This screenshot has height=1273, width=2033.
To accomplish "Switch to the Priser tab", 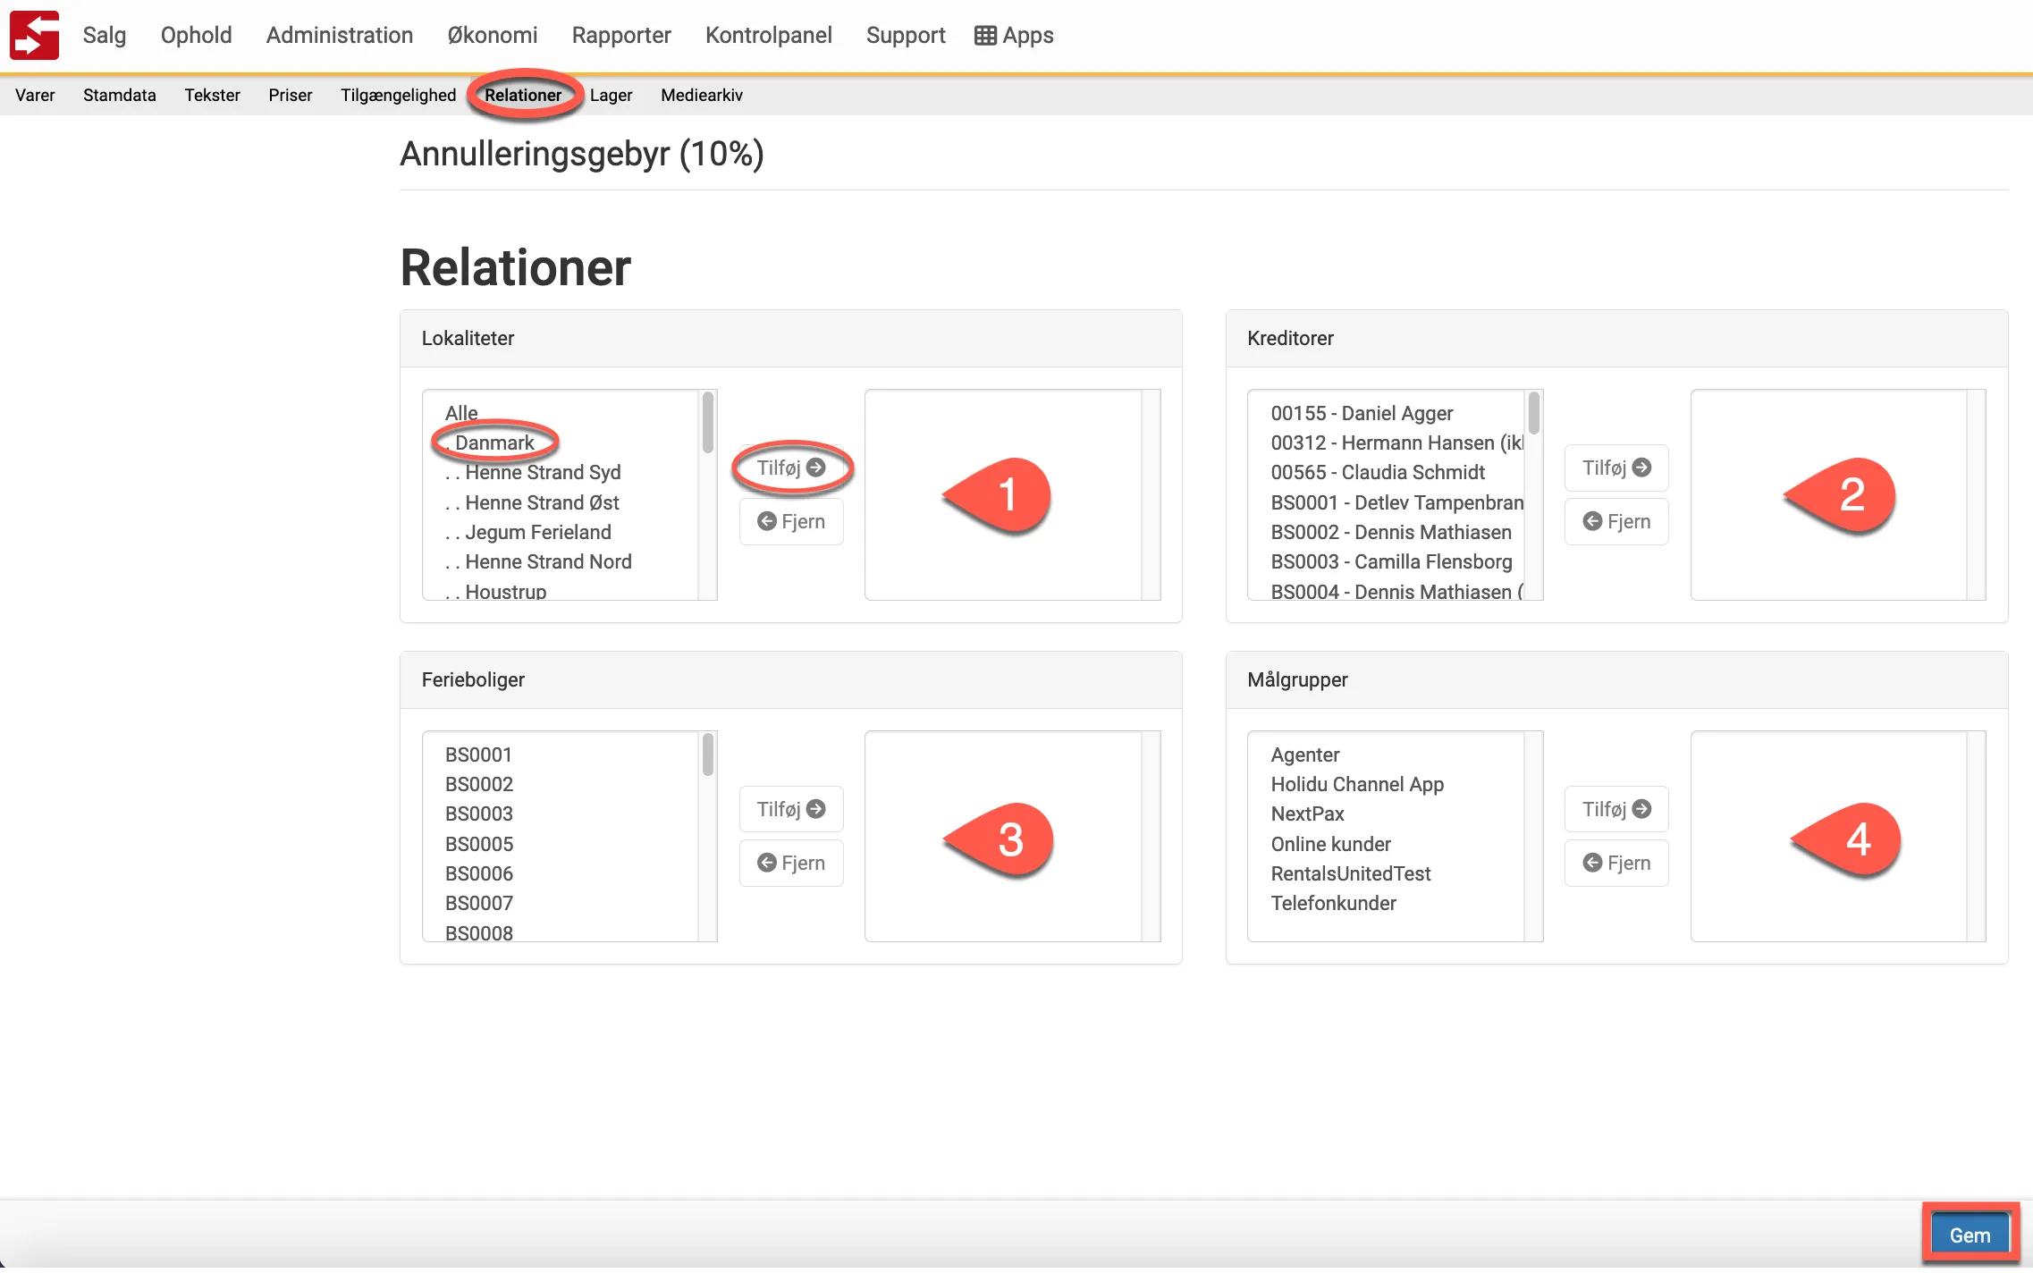I will (290, 95).
